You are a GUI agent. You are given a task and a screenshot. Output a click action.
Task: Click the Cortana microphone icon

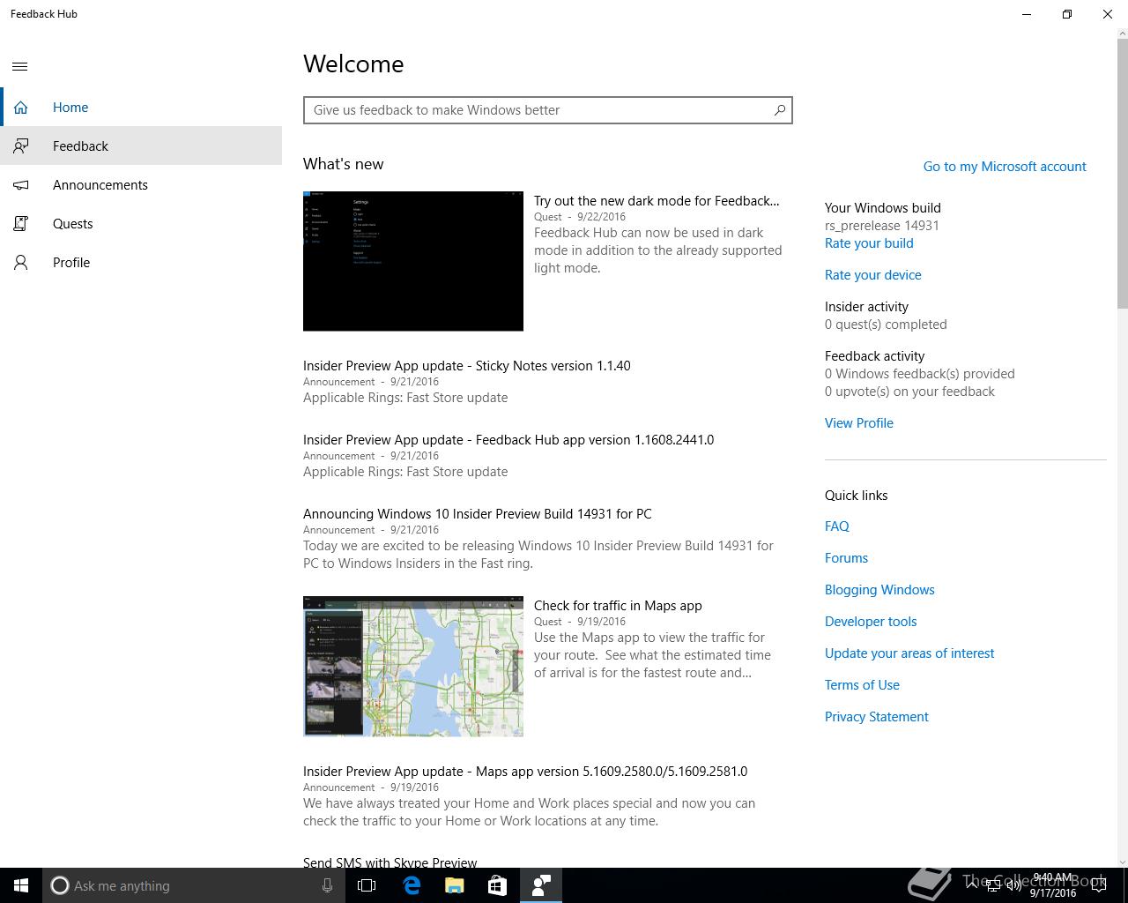tap(327, 885)
